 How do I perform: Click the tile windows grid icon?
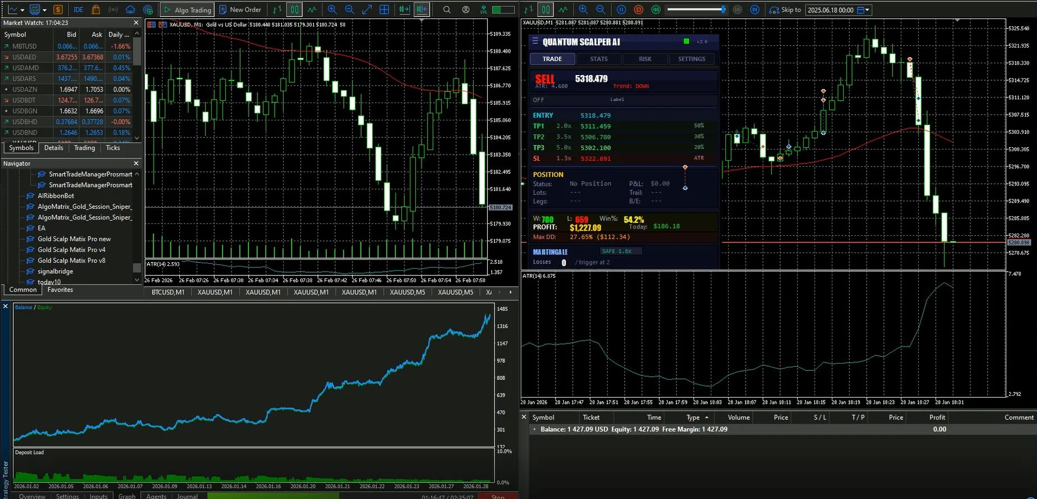385,10
